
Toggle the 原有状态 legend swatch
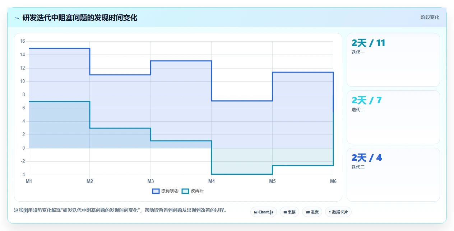click(156, 191)
